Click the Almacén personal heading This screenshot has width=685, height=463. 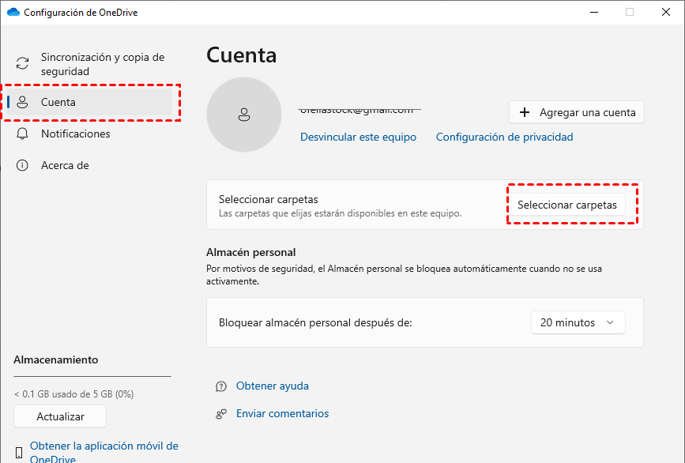pos(250,253)
